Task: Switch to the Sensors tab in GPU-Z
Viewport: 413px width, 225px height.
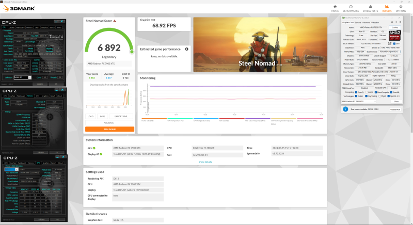Action: (358, 22)
